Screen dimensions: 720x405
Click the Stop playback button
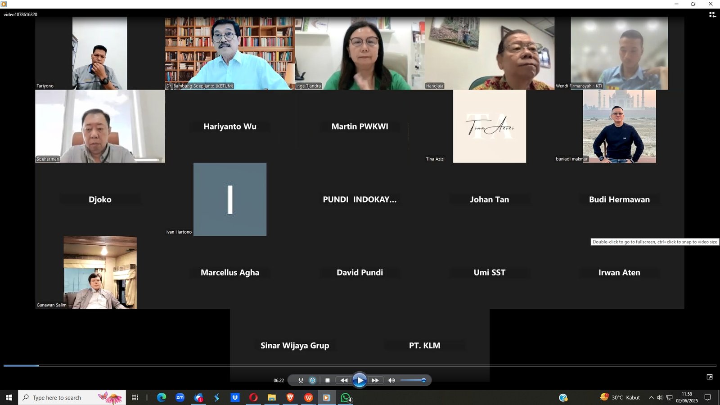tap(327, 380)
